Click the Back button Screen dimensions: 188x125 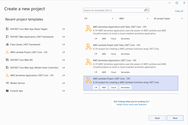tap(157, 118)
